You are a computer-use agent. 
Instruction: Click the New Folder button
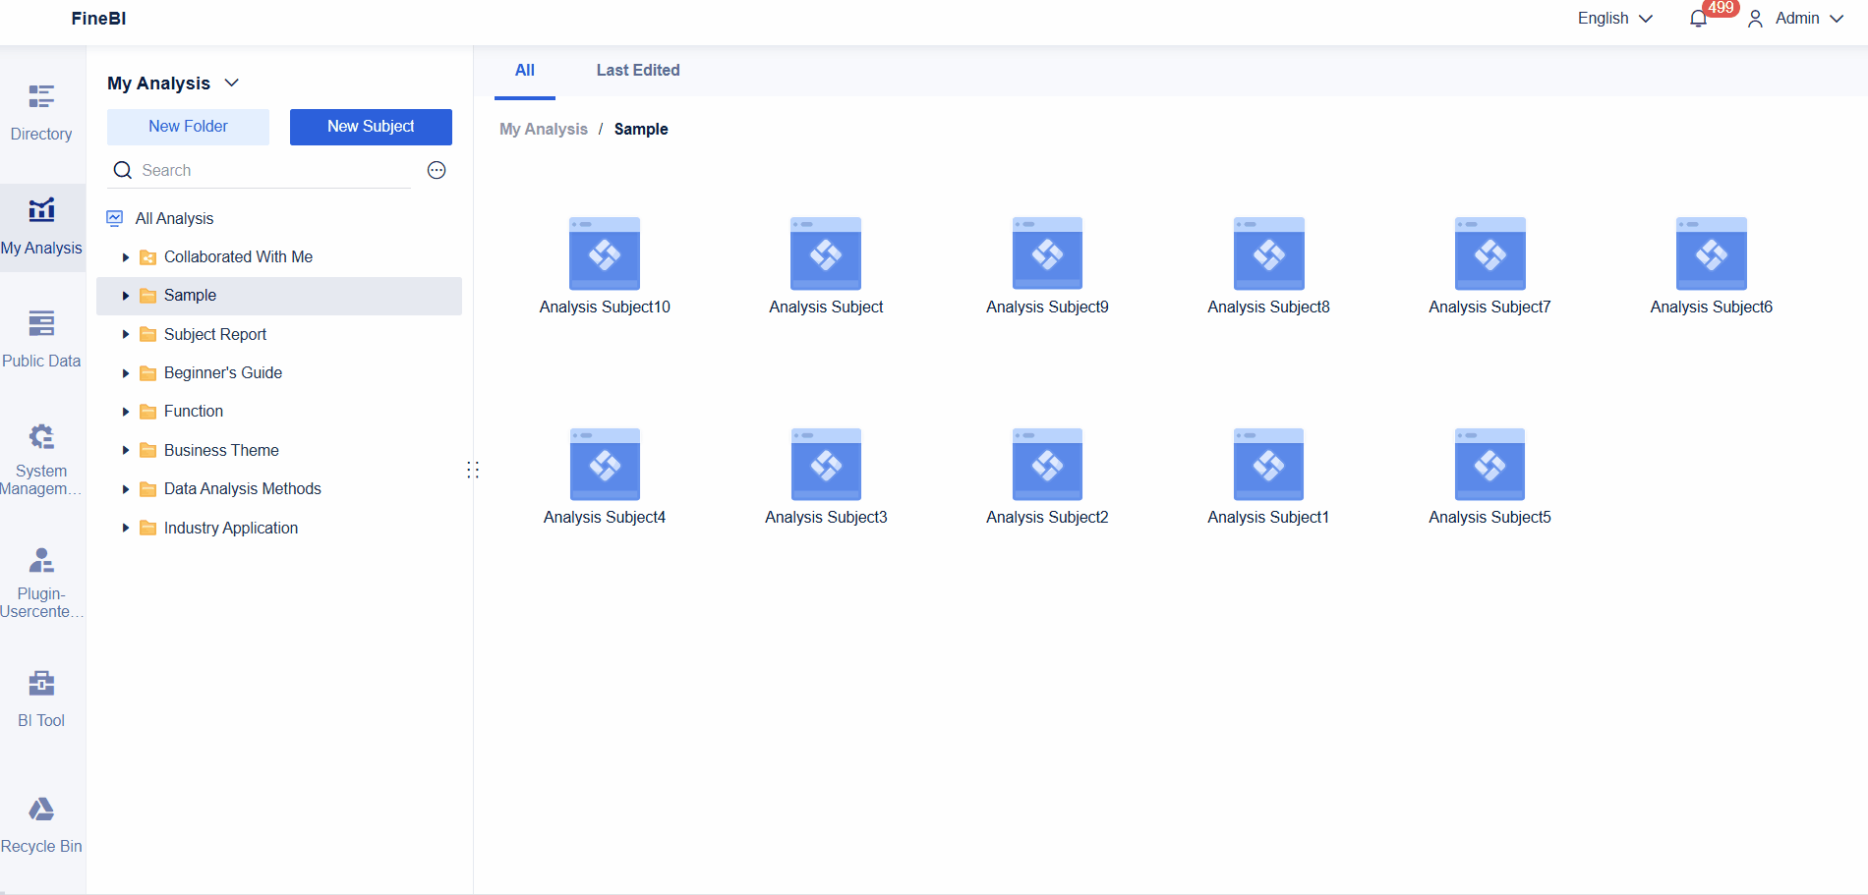pyautogui.click(x=188, y=127)
